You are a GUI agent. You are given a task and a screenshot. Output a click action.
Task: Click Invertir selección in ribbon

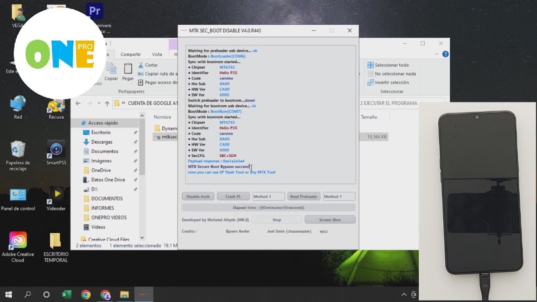coord(388,83)
